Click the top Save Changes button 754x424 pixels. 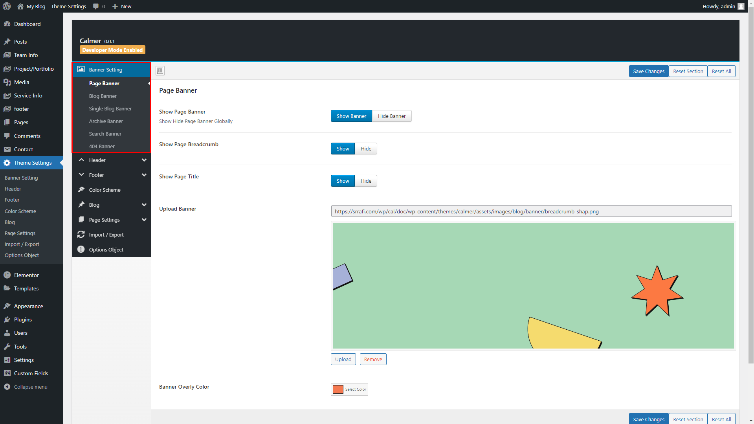pos(648,71)
